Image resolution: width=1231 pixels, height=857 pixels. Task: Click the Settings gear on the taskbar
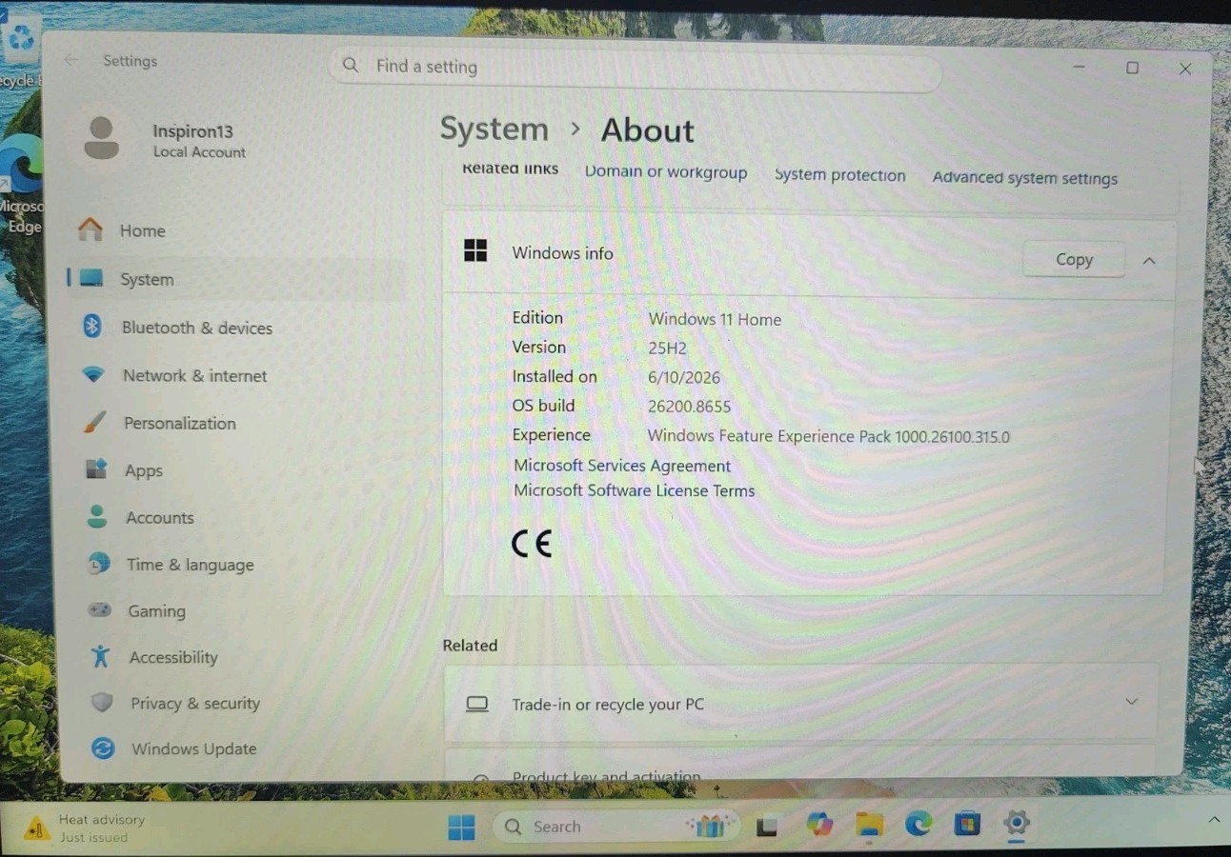pos(1017,822)
